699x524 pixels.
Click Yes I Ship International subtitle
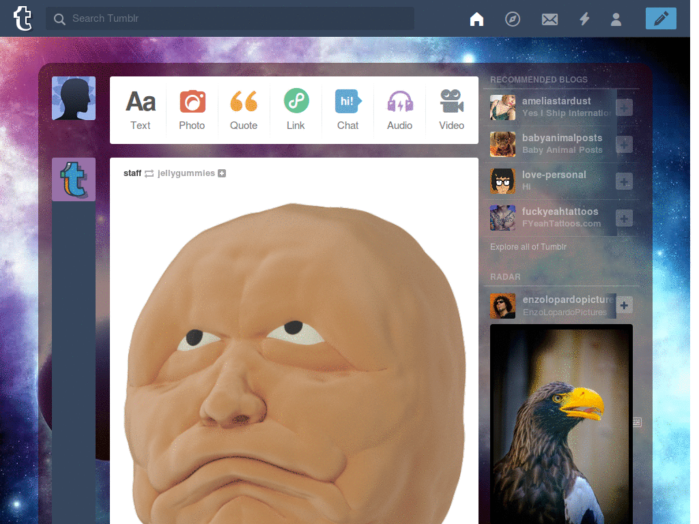coord(567,113)
